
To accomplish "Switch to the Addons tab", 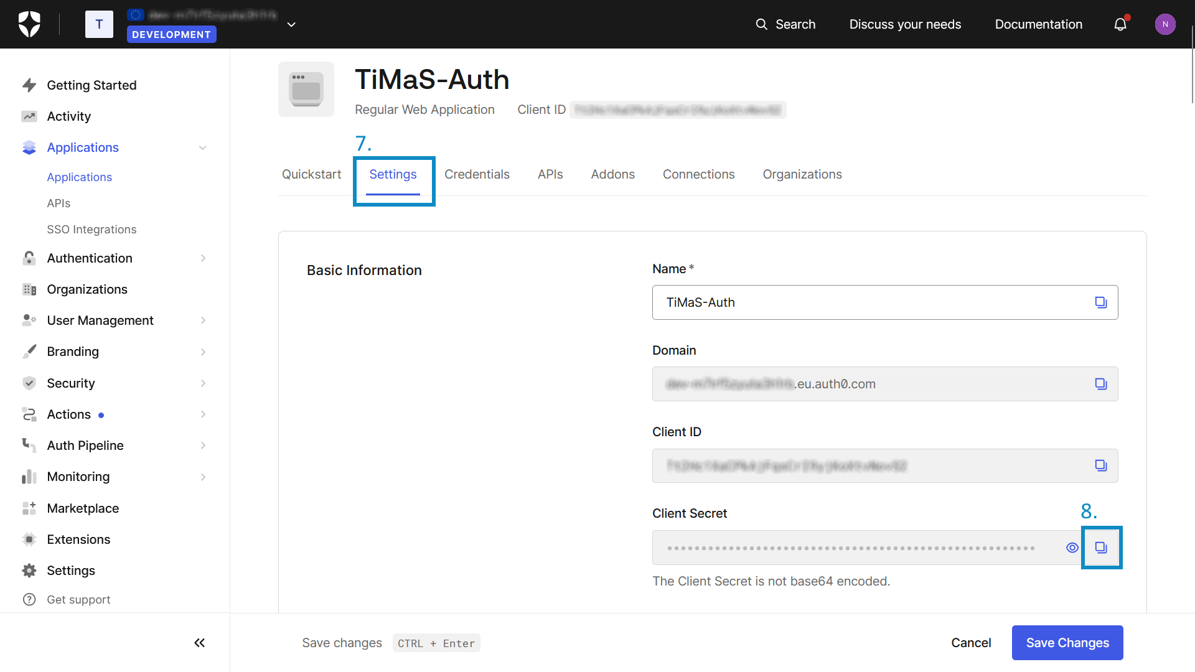I will click(612, 175).
